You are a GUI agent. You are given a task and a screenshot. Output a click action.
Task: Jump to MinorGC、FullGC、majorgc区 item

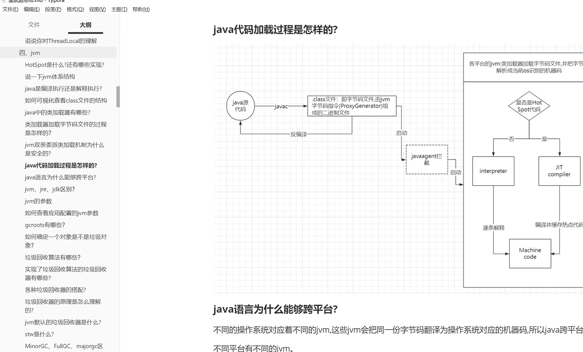point(64,346)
